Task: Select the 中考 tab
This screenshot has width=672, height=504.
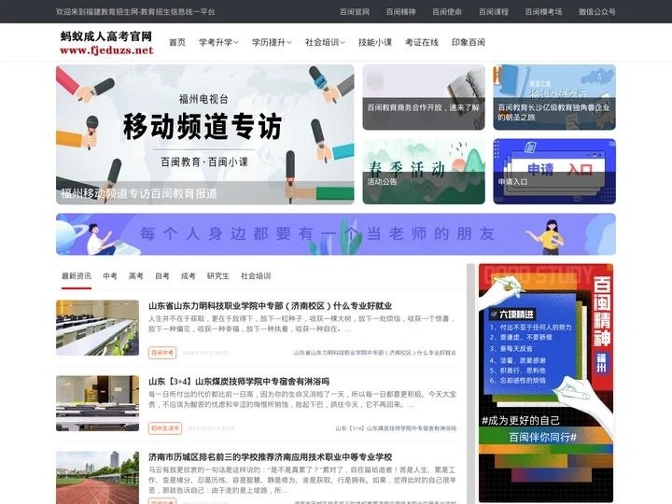Action: (110, 276)
